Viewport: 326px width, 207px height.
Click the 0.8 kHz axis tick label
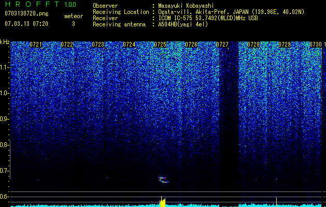pos(4,145)
